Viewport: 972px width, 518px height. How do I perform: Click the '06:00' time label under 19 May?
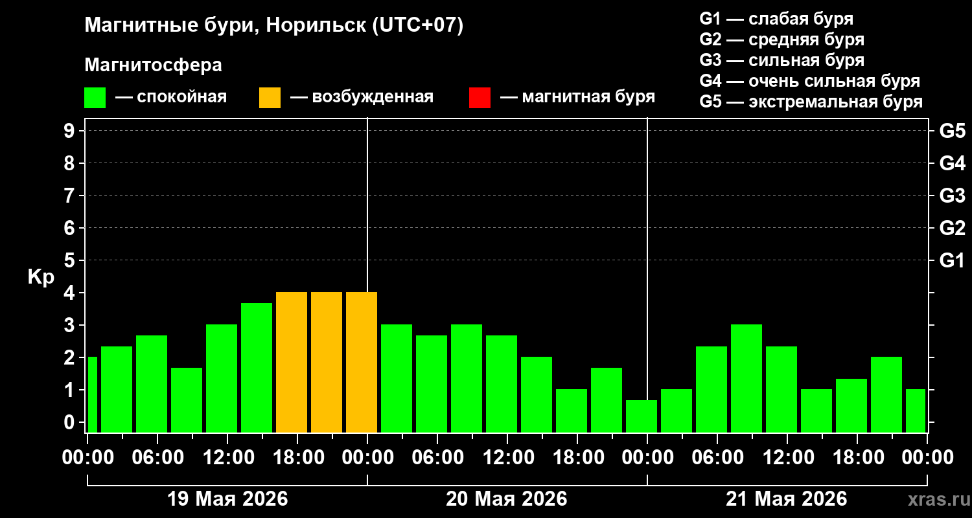tap(157, 457)
